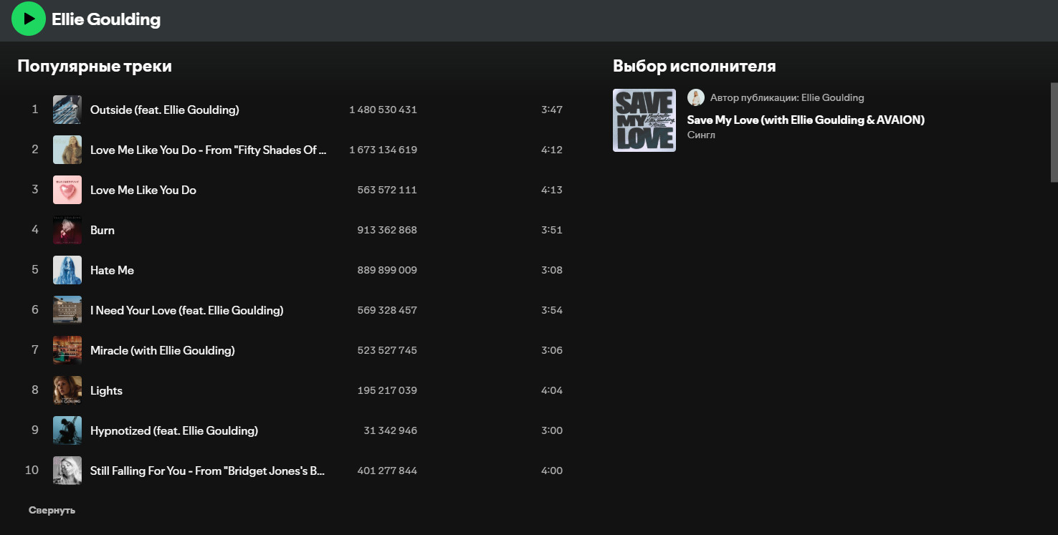Screen dimensions: 1058x535
Task: Click the I Need Your Love cover art
Action: pos(67,310)
